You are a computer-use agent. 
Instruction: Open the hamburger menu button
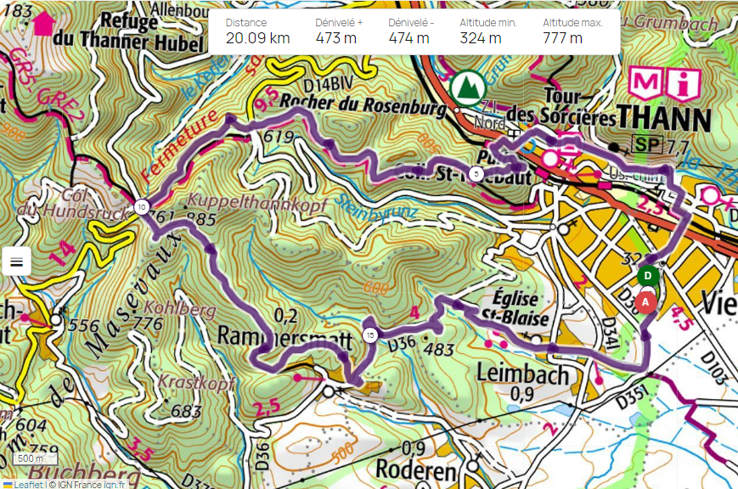coord(16,261)
